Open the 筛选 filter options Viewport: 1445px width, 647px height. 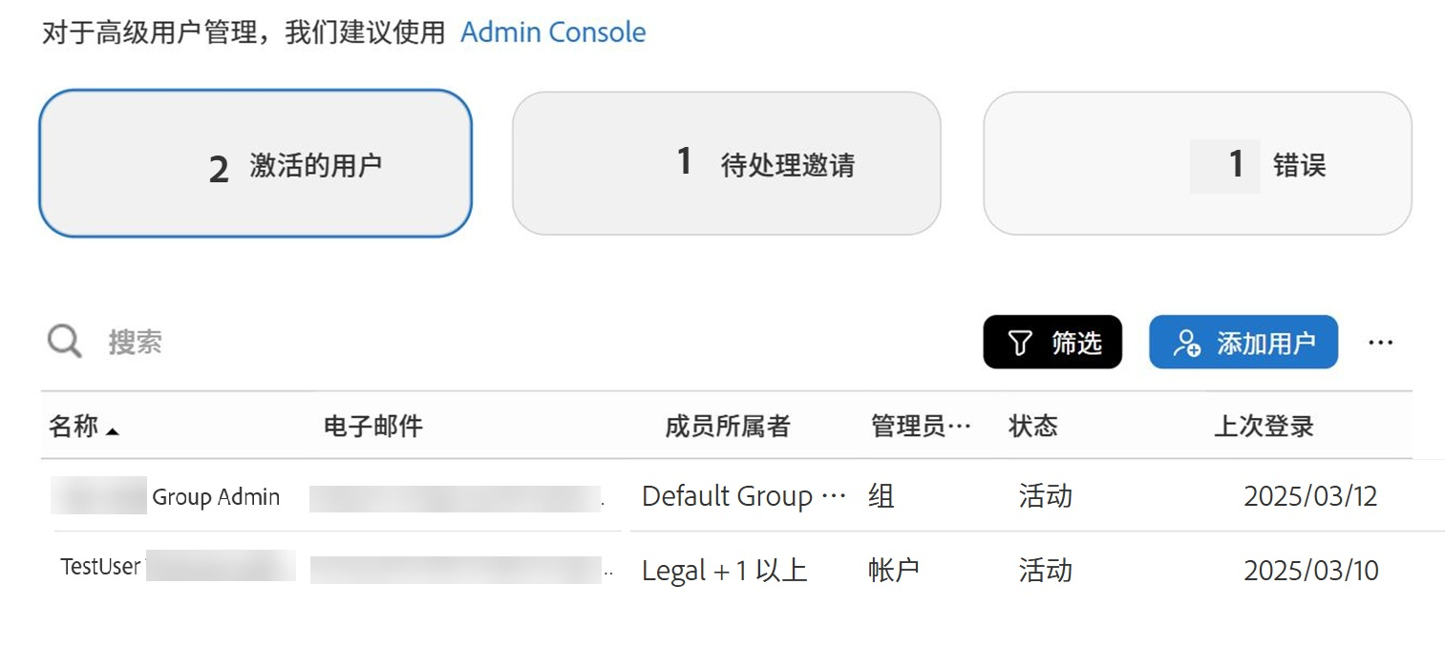[x=1052, y=341]
